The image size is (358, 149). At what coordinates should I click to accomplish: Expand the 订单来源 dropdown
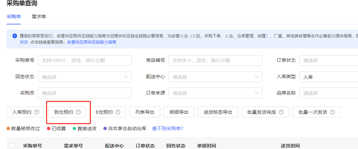[215, 93]
